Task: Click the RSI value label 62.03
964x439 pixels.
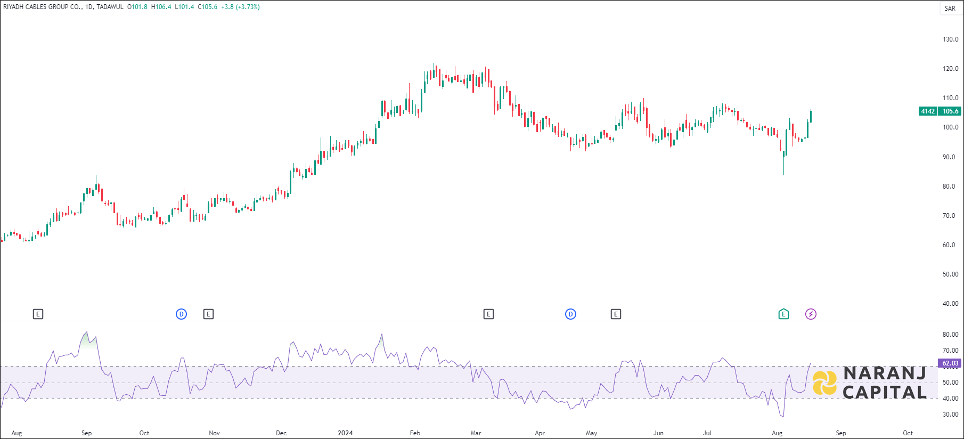Action: coord(950,363)
